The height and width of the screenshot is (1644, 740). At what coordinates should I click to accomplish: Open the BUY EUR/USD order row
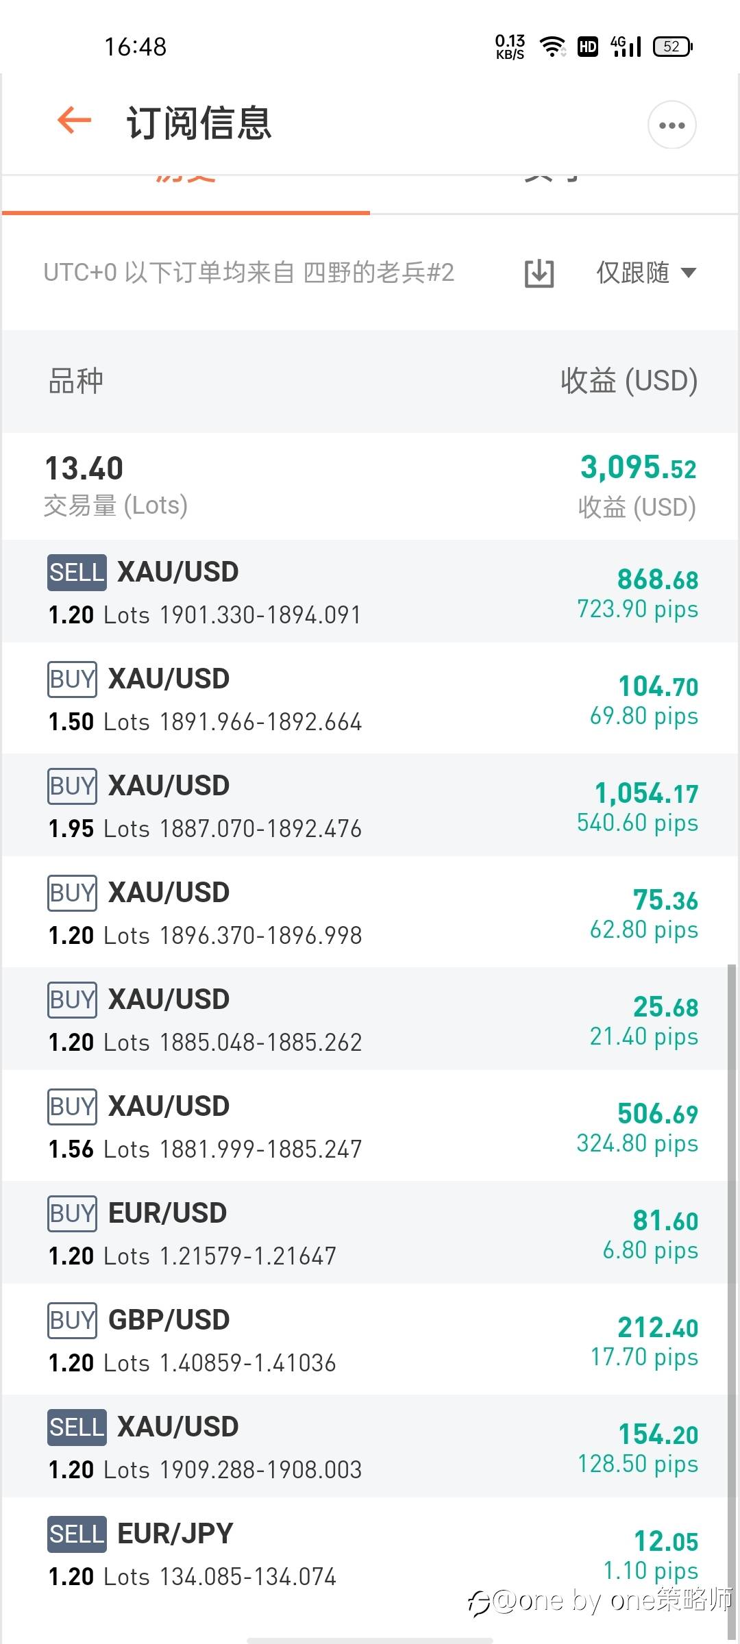tap(370, 1233)
